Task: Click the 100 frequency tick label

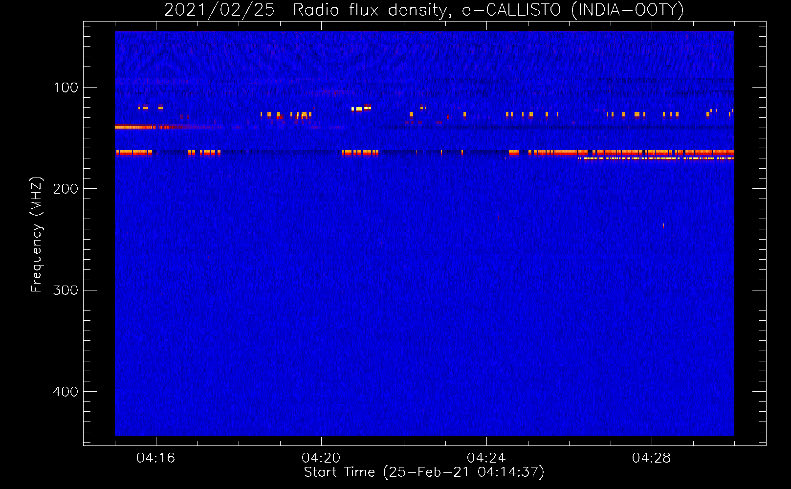Action: tap(66, 88)
